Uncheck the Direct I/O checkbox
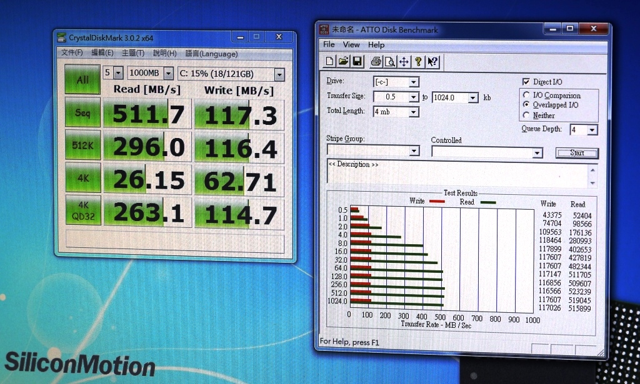Screen dimensions: 640x384 pyautogui.click(x=526, y=82)
